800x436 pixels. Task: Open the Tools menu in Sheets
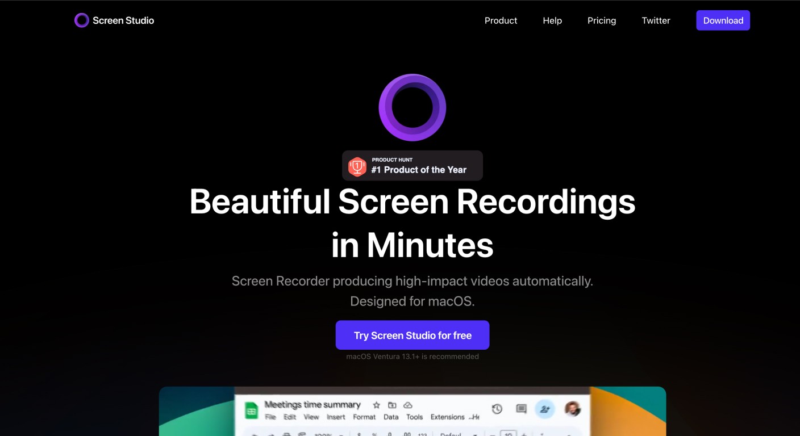point(414,417)
